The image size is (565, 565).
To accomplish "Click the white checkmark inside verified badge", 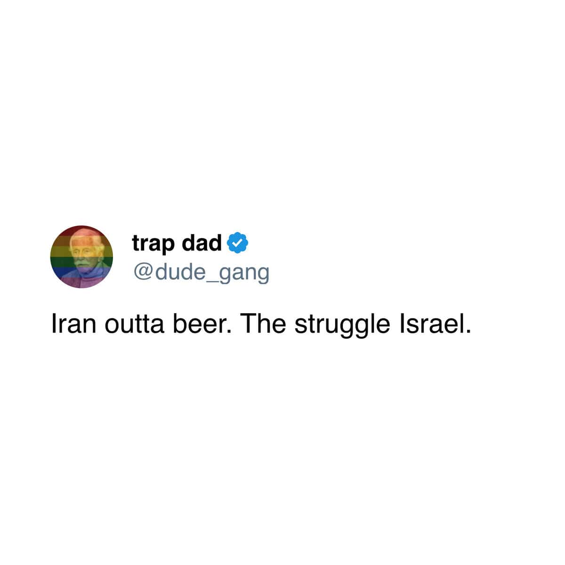I will pos(238,243).
